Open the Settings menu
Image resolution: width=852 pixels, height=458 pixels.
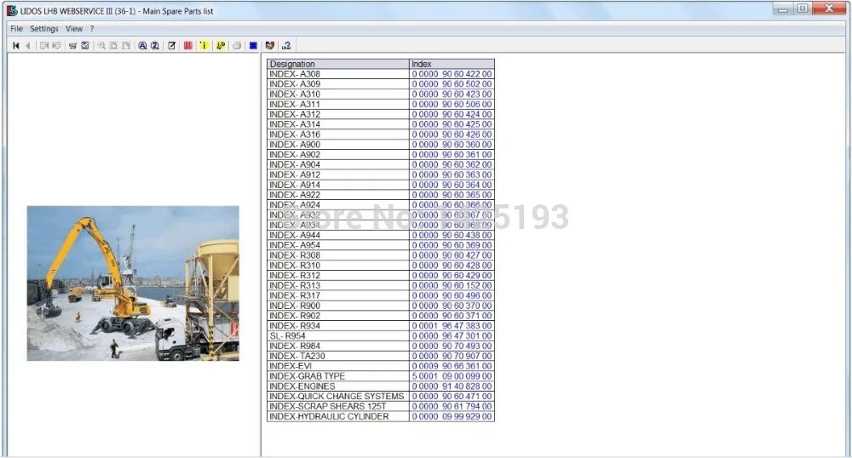(x=44, y=29)
